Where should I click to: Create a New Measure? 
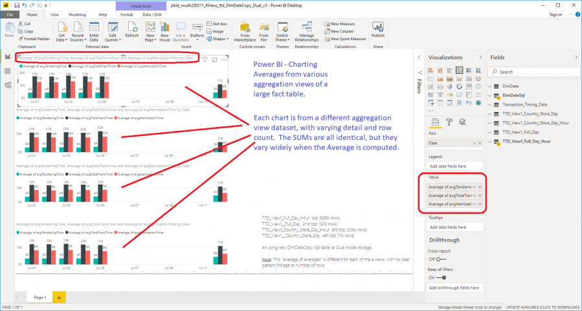(340, 24)
